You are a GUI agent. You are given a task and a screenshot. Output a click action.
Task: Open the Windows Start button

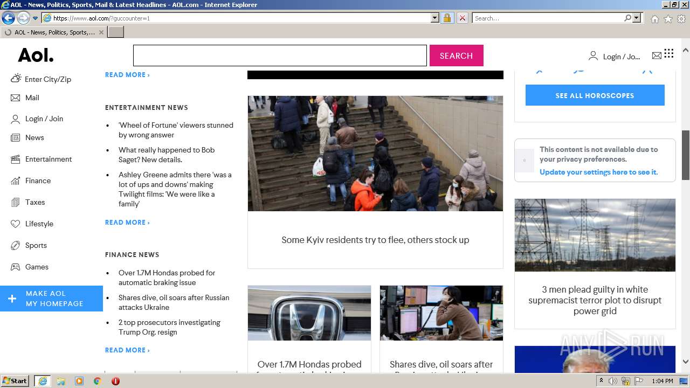click(x=15, y=381)
